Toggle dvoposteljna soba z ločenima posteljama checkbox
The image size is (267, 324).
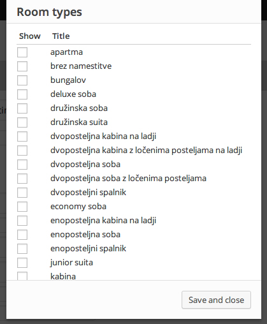coord(22,179)
